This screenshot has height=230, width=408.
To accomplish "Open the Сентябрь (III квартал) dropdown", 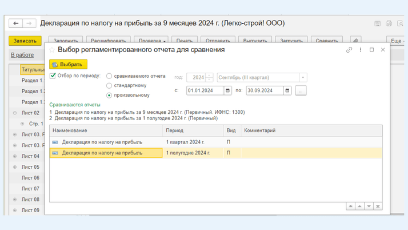I will (303, 77).
